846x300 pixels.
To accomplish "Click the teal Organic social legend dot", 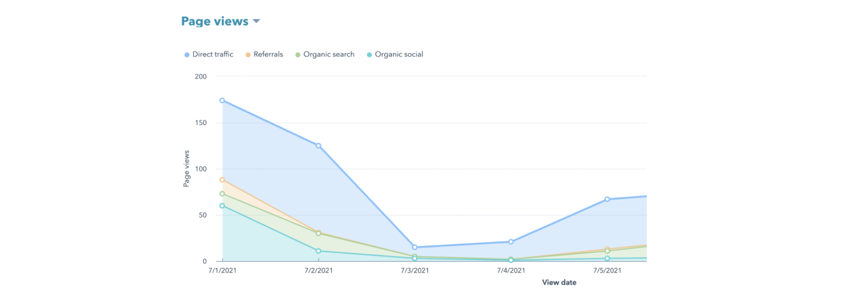I will coord(369,55).
